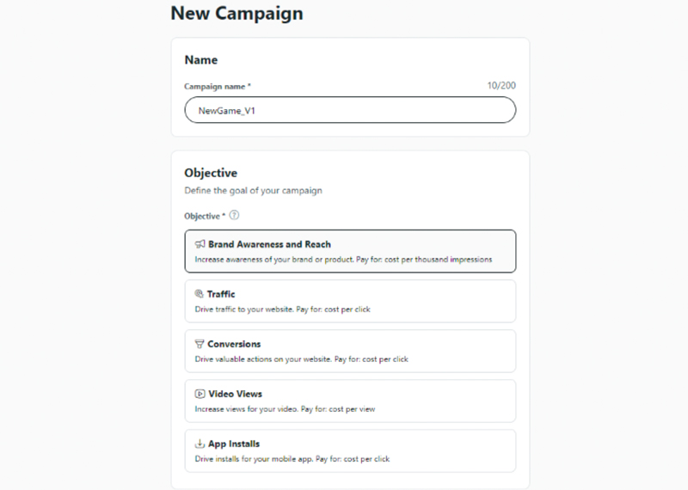Click the Traffic cost per click description
The image size is (688, 490).
point(283,309)
